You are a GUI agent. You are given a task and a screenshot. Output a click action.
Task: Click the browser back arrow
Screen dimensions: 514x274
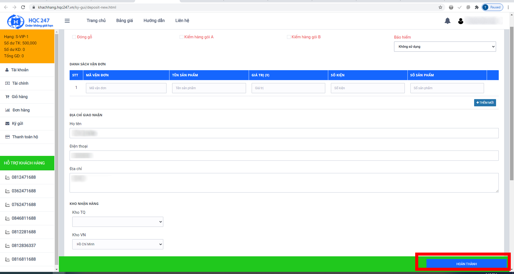(6, 7)
